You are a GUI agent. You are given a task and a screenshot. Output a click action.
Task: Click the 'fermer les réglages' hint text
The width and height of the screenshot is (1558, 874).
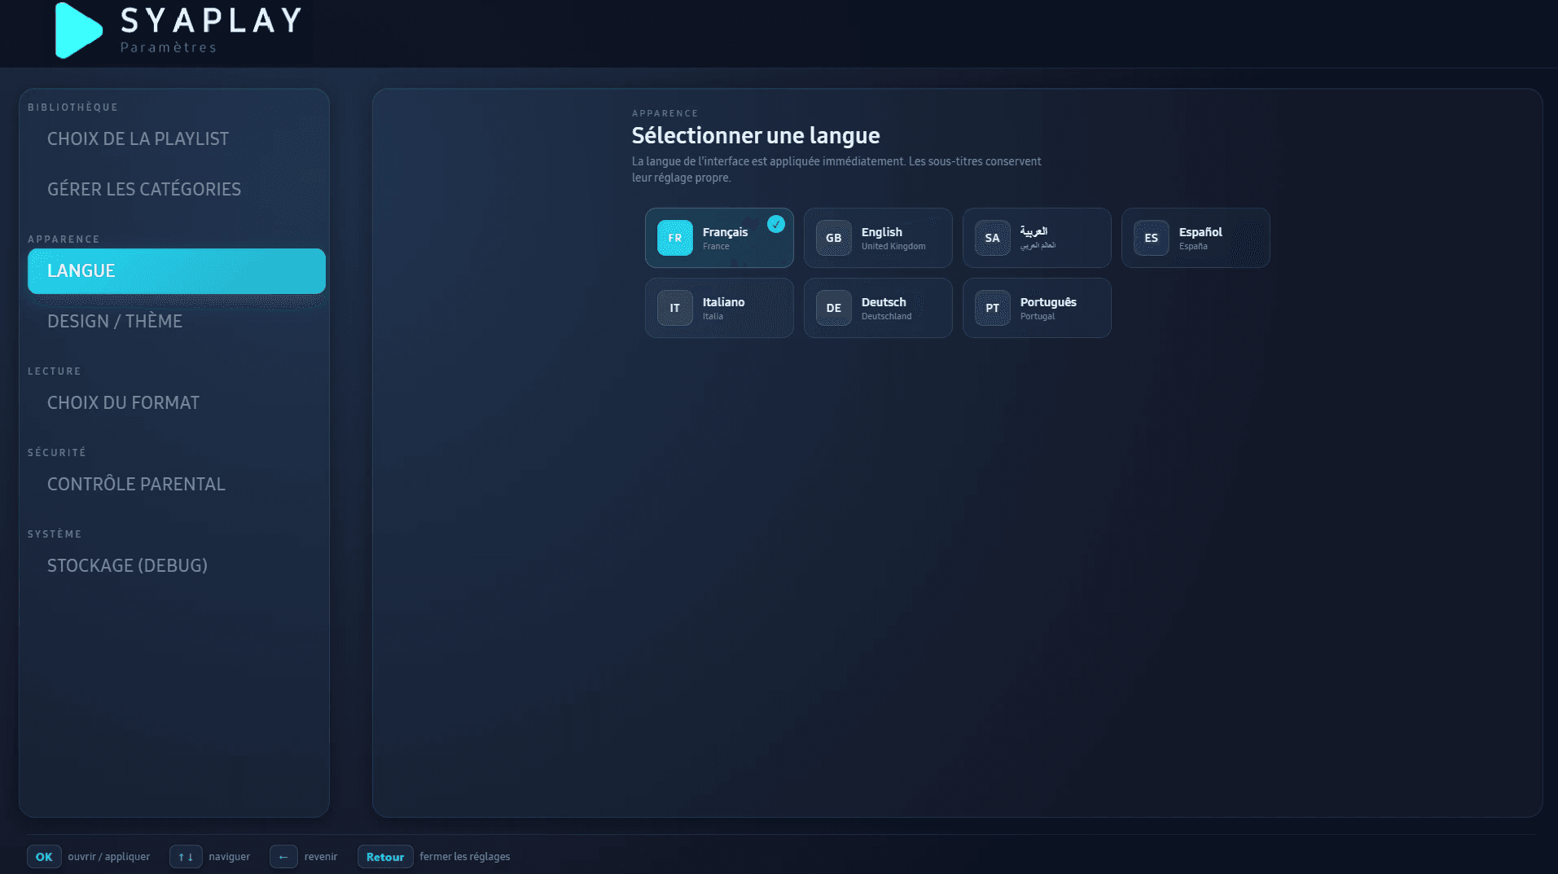(465, 857)
